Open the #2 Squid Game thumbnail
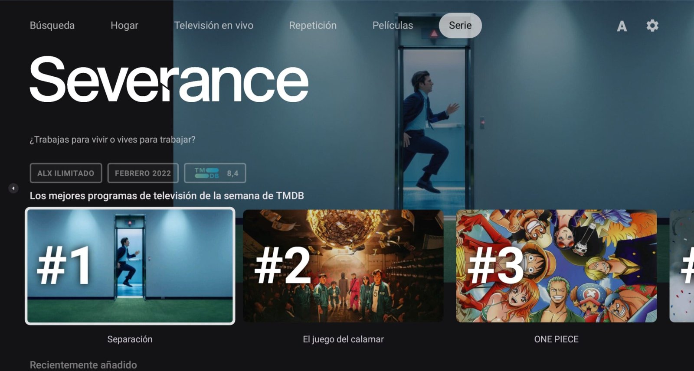The image size is (694, 371). point(343,266)
